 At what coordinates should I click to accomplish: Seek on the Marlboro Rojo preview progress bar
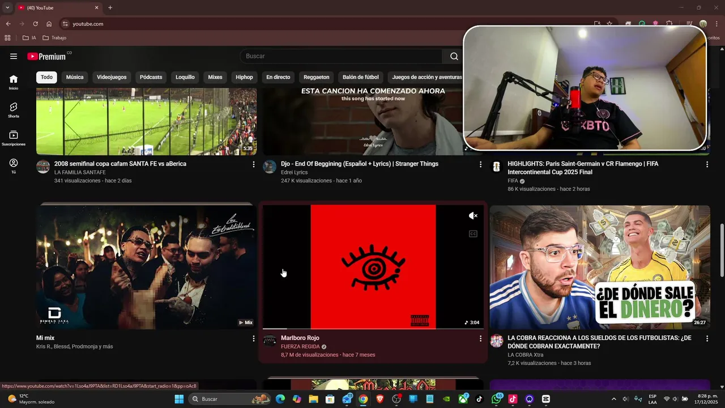(x=373, y=329)
